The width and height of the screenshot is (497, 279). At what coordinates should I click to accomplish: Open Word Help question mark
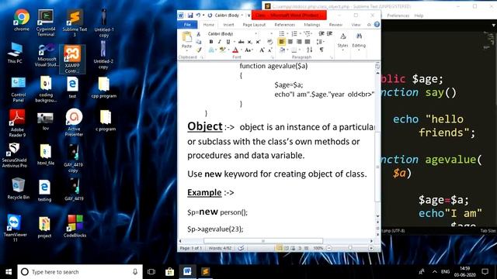(377, 24)
